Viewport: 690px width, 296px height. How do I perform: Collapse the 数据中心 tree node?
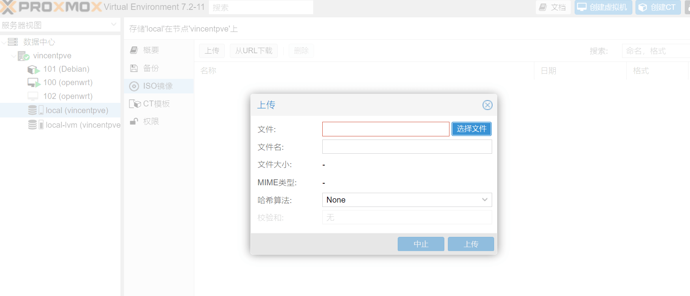(x=4, y=42)
